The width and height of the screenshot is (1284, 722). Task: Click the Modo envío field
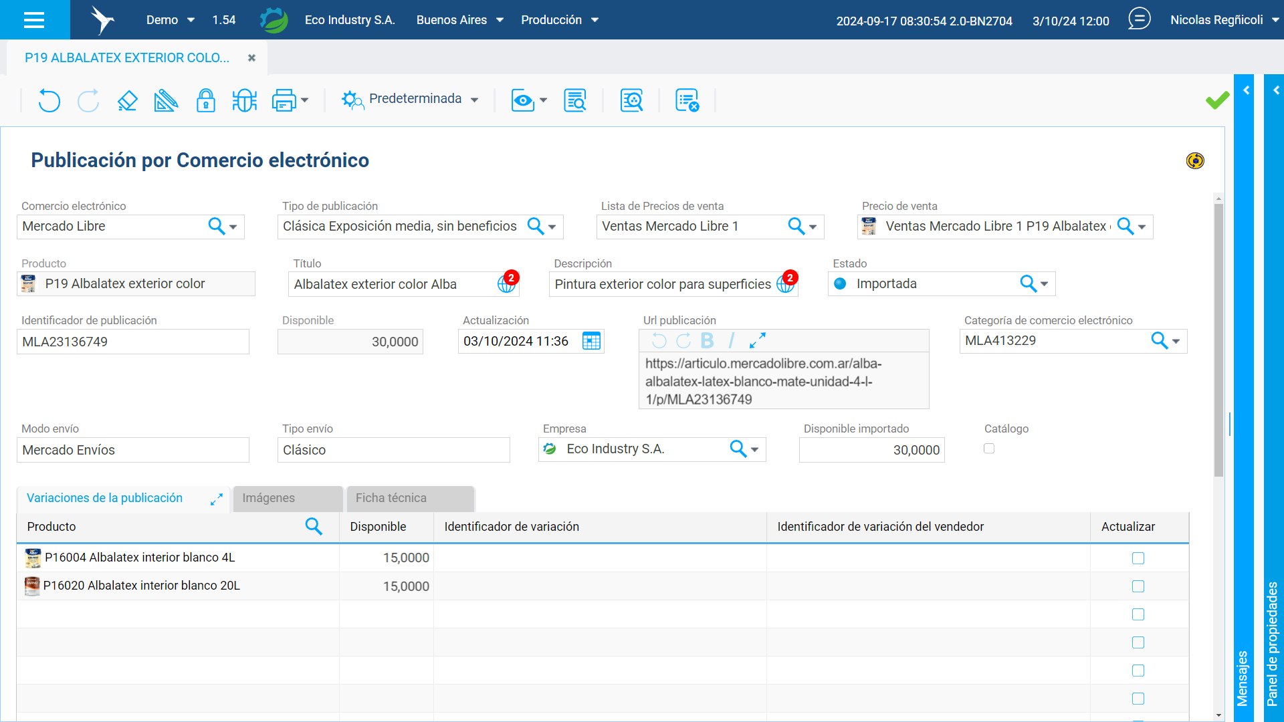pyautogui.click(x=133, y=450)
